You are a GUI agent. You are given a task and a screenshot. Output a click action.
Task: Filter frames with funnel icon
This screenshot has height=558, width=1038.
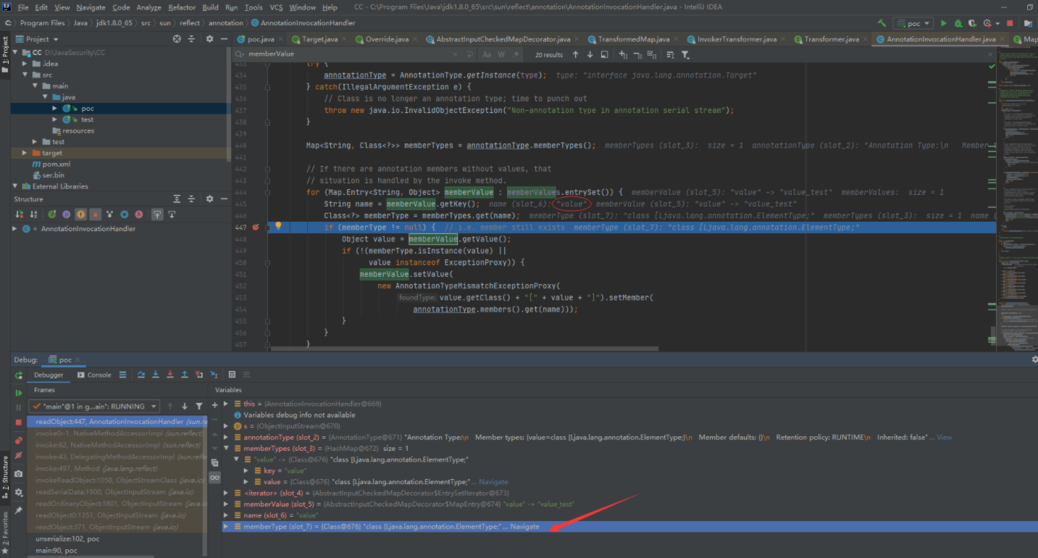pyautogui.click(x=199, y=406)
